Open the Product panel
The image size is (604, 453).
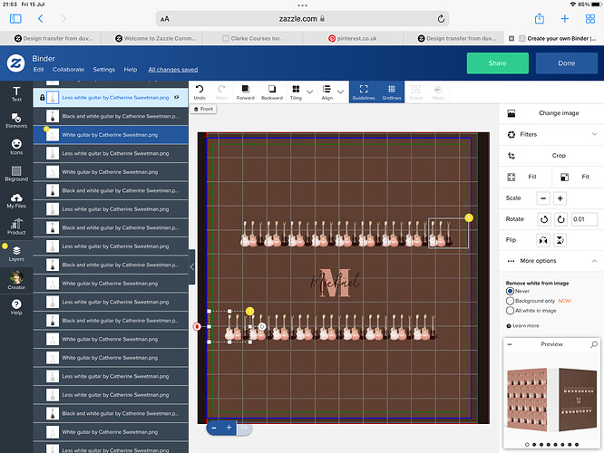pos(16,227)
